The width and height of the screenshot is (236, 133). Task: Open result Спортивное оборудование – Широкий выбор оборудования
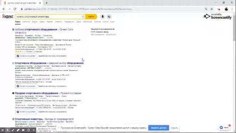[49, 63]
